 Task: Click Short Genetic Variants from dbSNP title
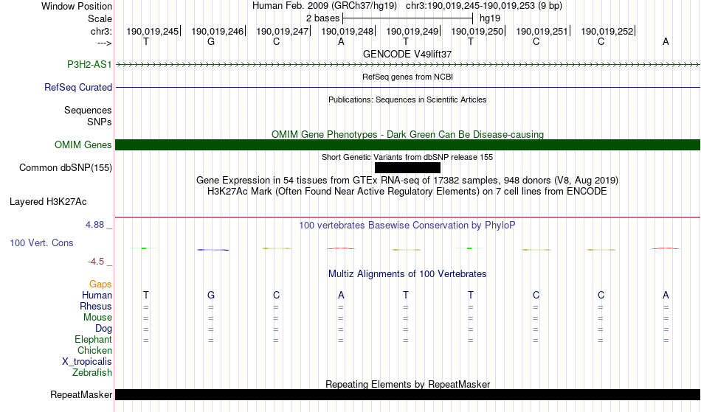[x=407, y=157]
